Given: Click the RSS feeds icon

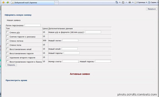Looking at the screenshot, I should pyautogui.click(x=123, y=2).
